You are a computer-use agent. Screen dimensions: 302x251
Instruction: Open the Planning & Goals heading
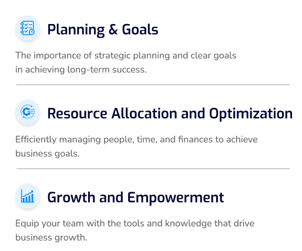click(x=103, y=29)
